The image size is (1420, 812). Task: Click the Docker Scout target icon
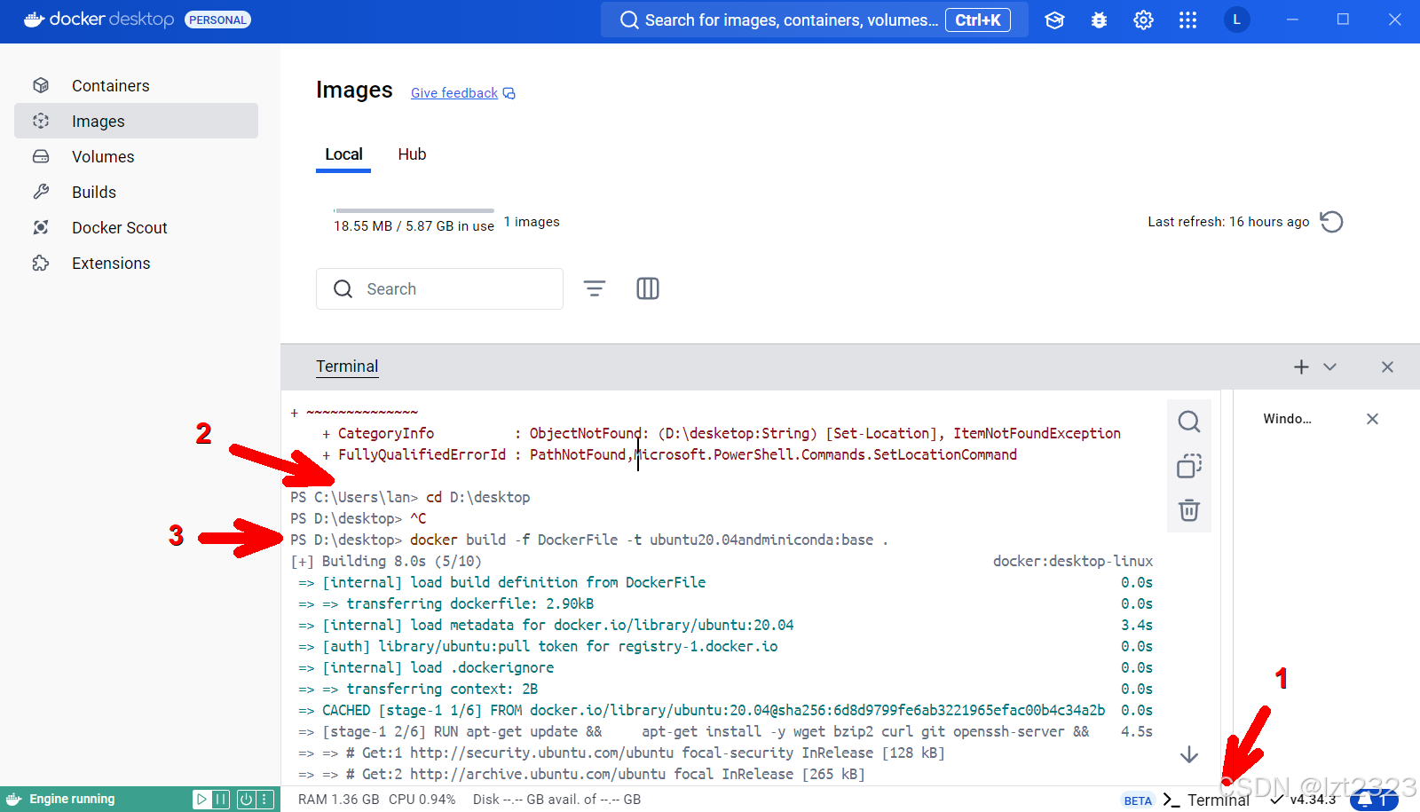(41, 227)
